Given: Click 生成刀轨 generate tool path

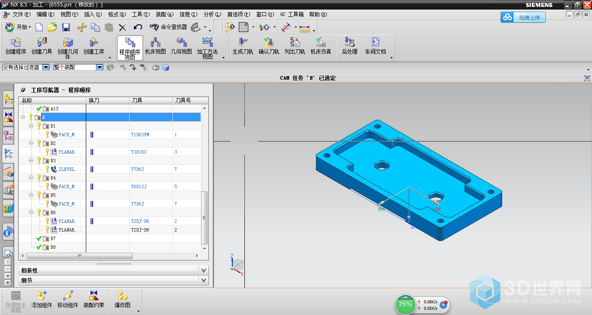Looking at the screenshot, I should [243, 46].
